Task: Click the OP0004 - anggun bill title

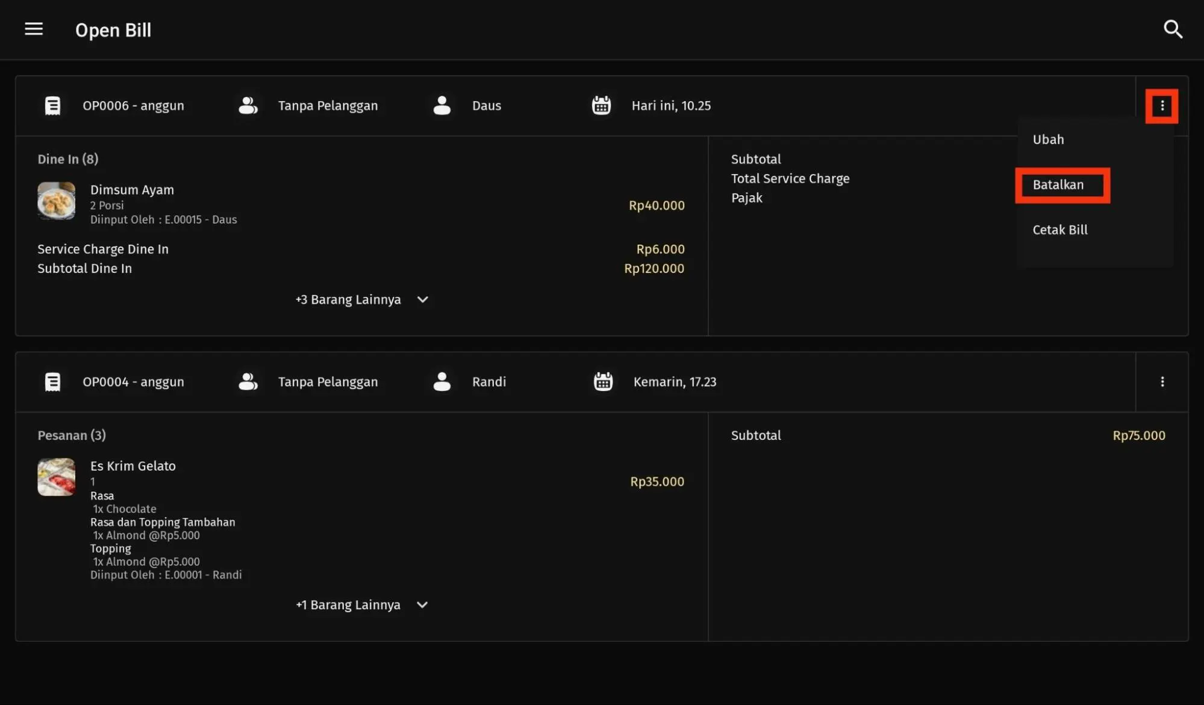Action: [133, 381]
